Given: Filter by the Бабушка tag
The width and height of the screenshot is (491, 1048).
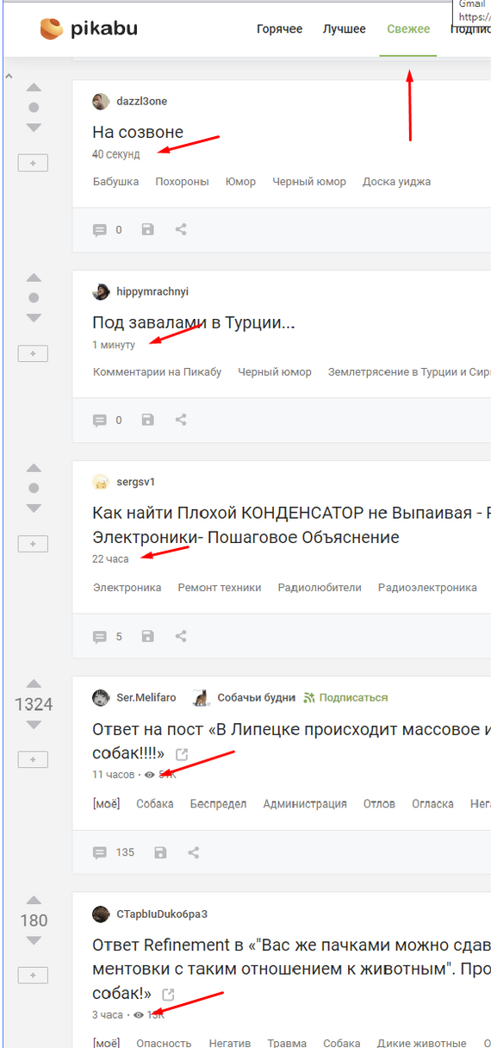Looking at the screenshot, I should coord(115,182).
